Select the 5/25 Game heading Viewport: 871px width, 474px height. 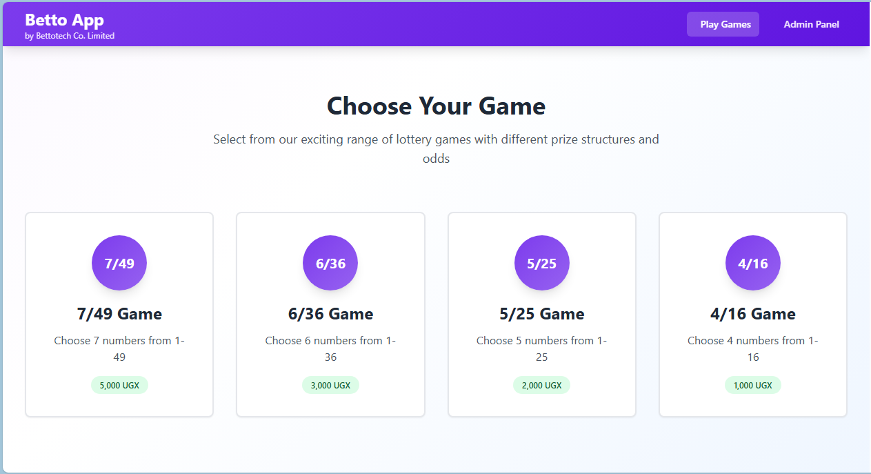click(x=542, y=314)
